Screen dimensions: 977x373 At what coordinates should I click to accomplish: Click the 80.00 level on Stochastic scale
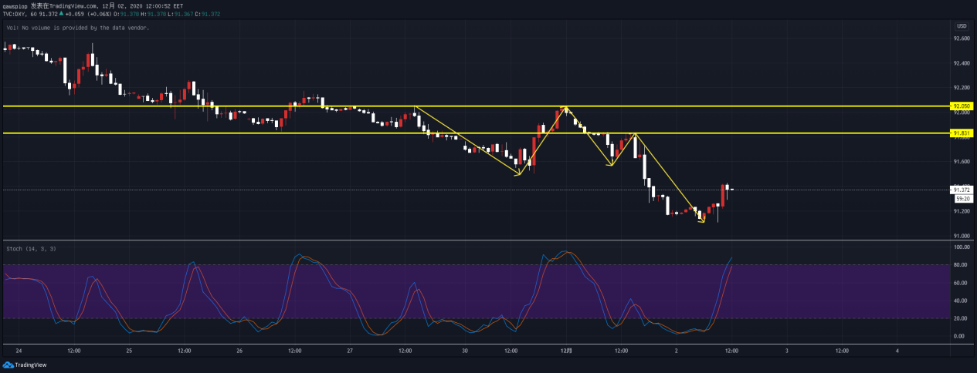coord(961,266)
